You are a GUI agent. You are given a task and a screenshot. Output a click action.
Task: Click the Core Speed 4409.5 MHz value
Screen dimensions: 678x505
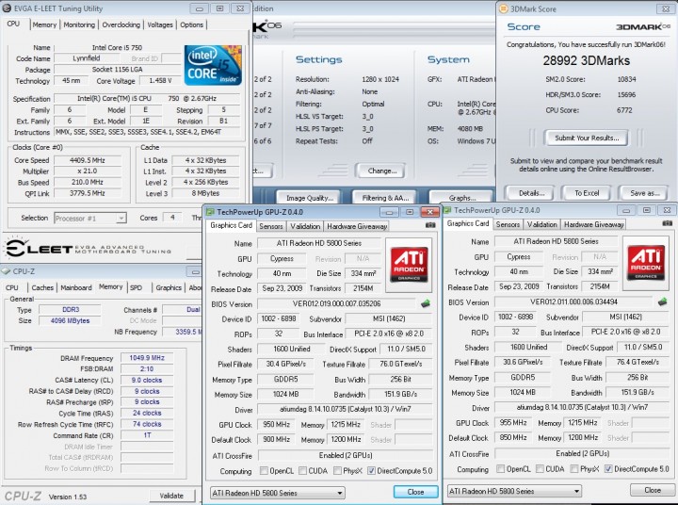(x=88, y=160)
